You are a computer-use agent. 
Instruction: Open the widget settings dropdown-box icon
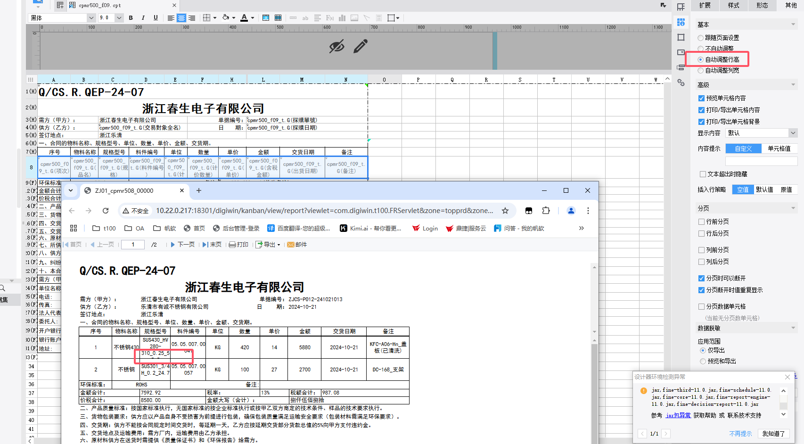pyautogui.click(x=681, y=52)
